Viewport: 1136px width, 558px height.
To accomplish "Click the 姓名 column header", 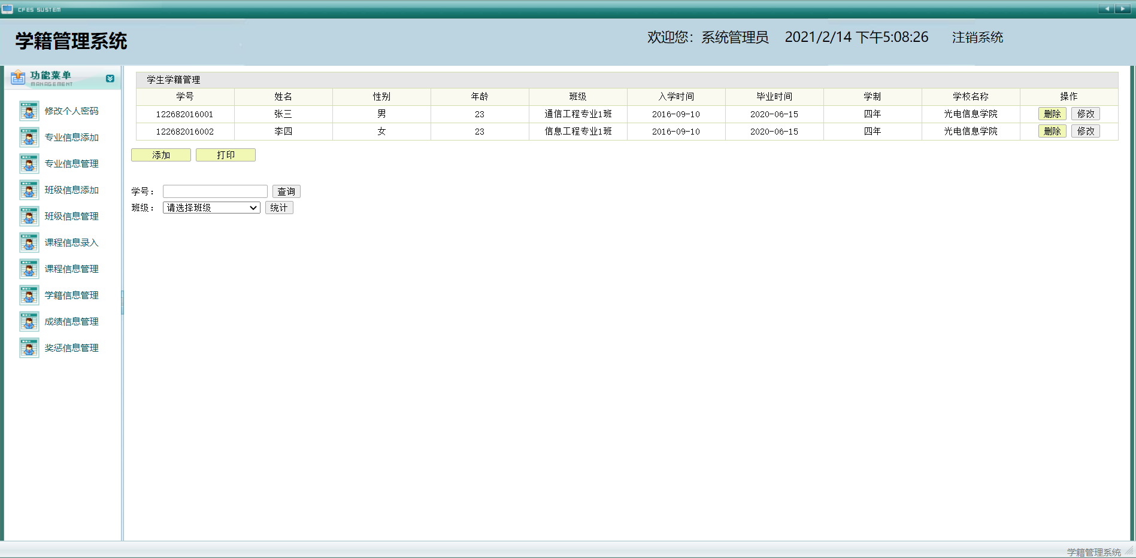I will [x=283, y=96].
